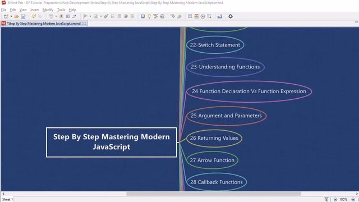Open the Tools menu
Viewport: 359px width, 202px height.
(x=61, y=10)
